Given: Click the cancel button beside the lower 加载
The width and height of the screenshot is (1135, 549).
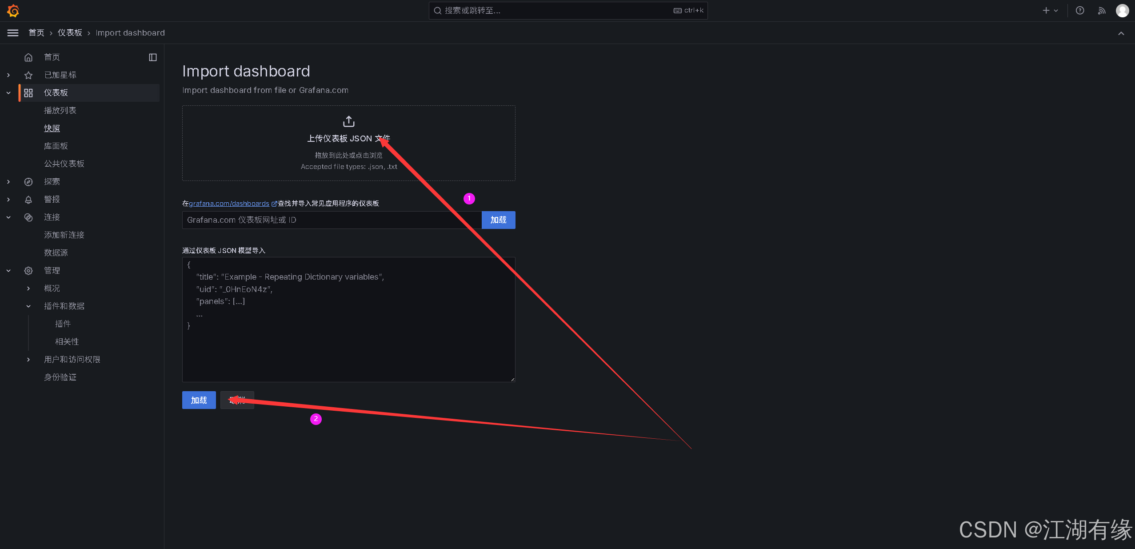Looking at the screenshot, I should pyautogui.click(x=237, y=400).
